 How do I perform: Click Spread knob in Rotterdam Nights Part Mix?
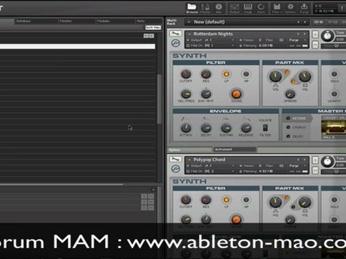pos(290,94)
